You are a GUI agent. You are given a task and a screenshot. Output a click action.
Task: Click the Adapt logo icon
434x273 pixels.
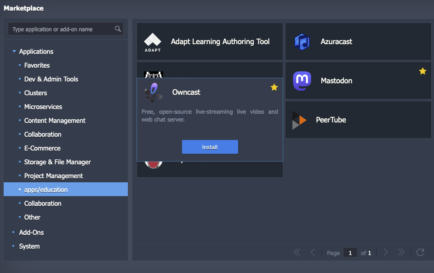pos(153,42)
